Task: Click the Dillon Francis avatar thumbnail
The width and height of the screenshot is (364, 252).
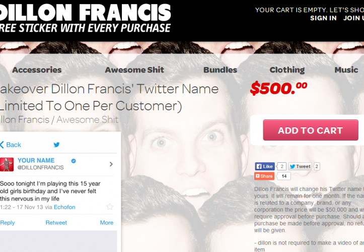Action: [7, 164]
